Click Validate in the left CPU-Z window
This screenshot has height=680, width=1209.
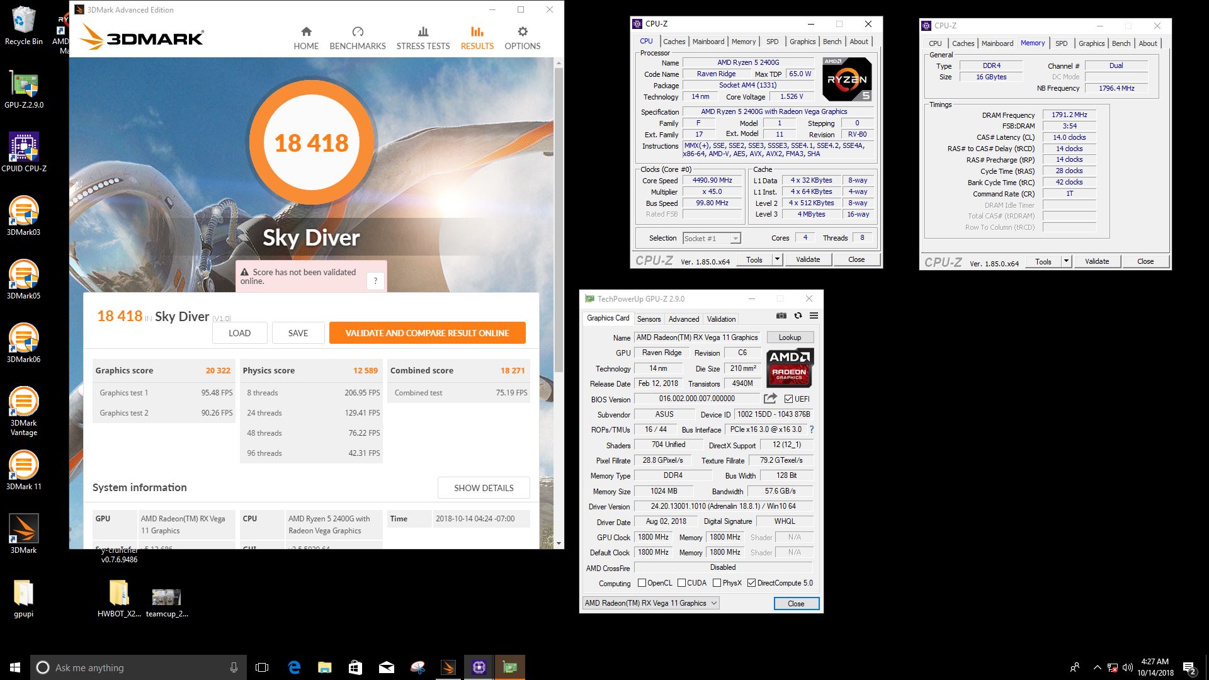(x=808, y=259)
